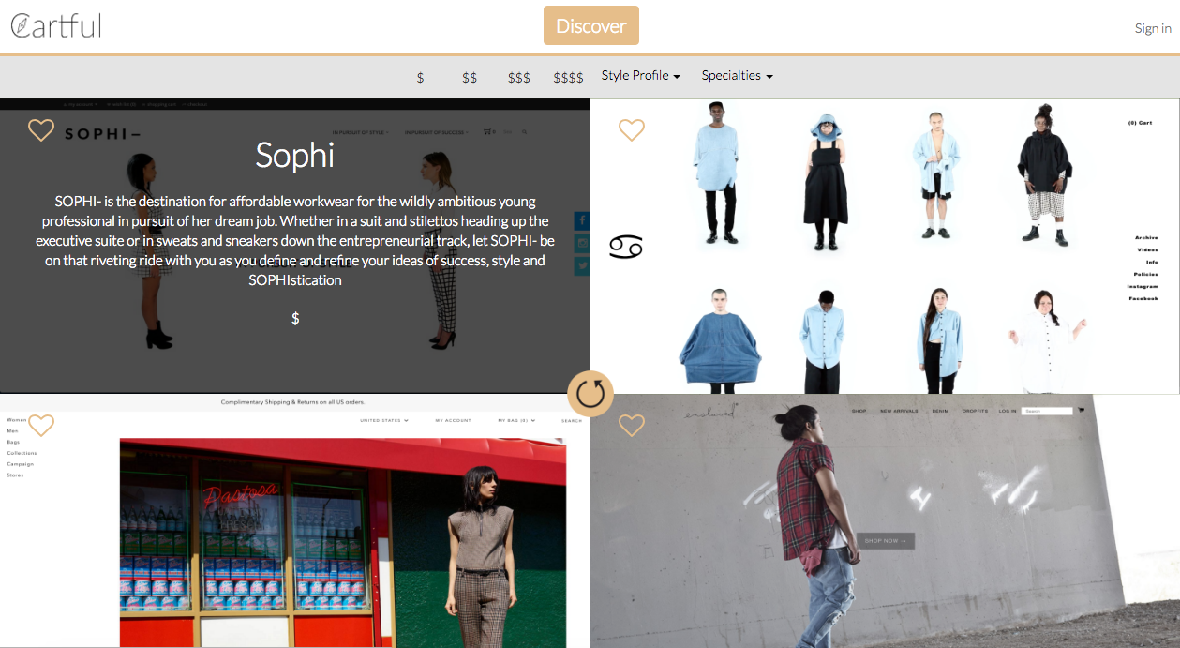
Task: Expand the Specialties dropdown
Action: click(737, 75)
